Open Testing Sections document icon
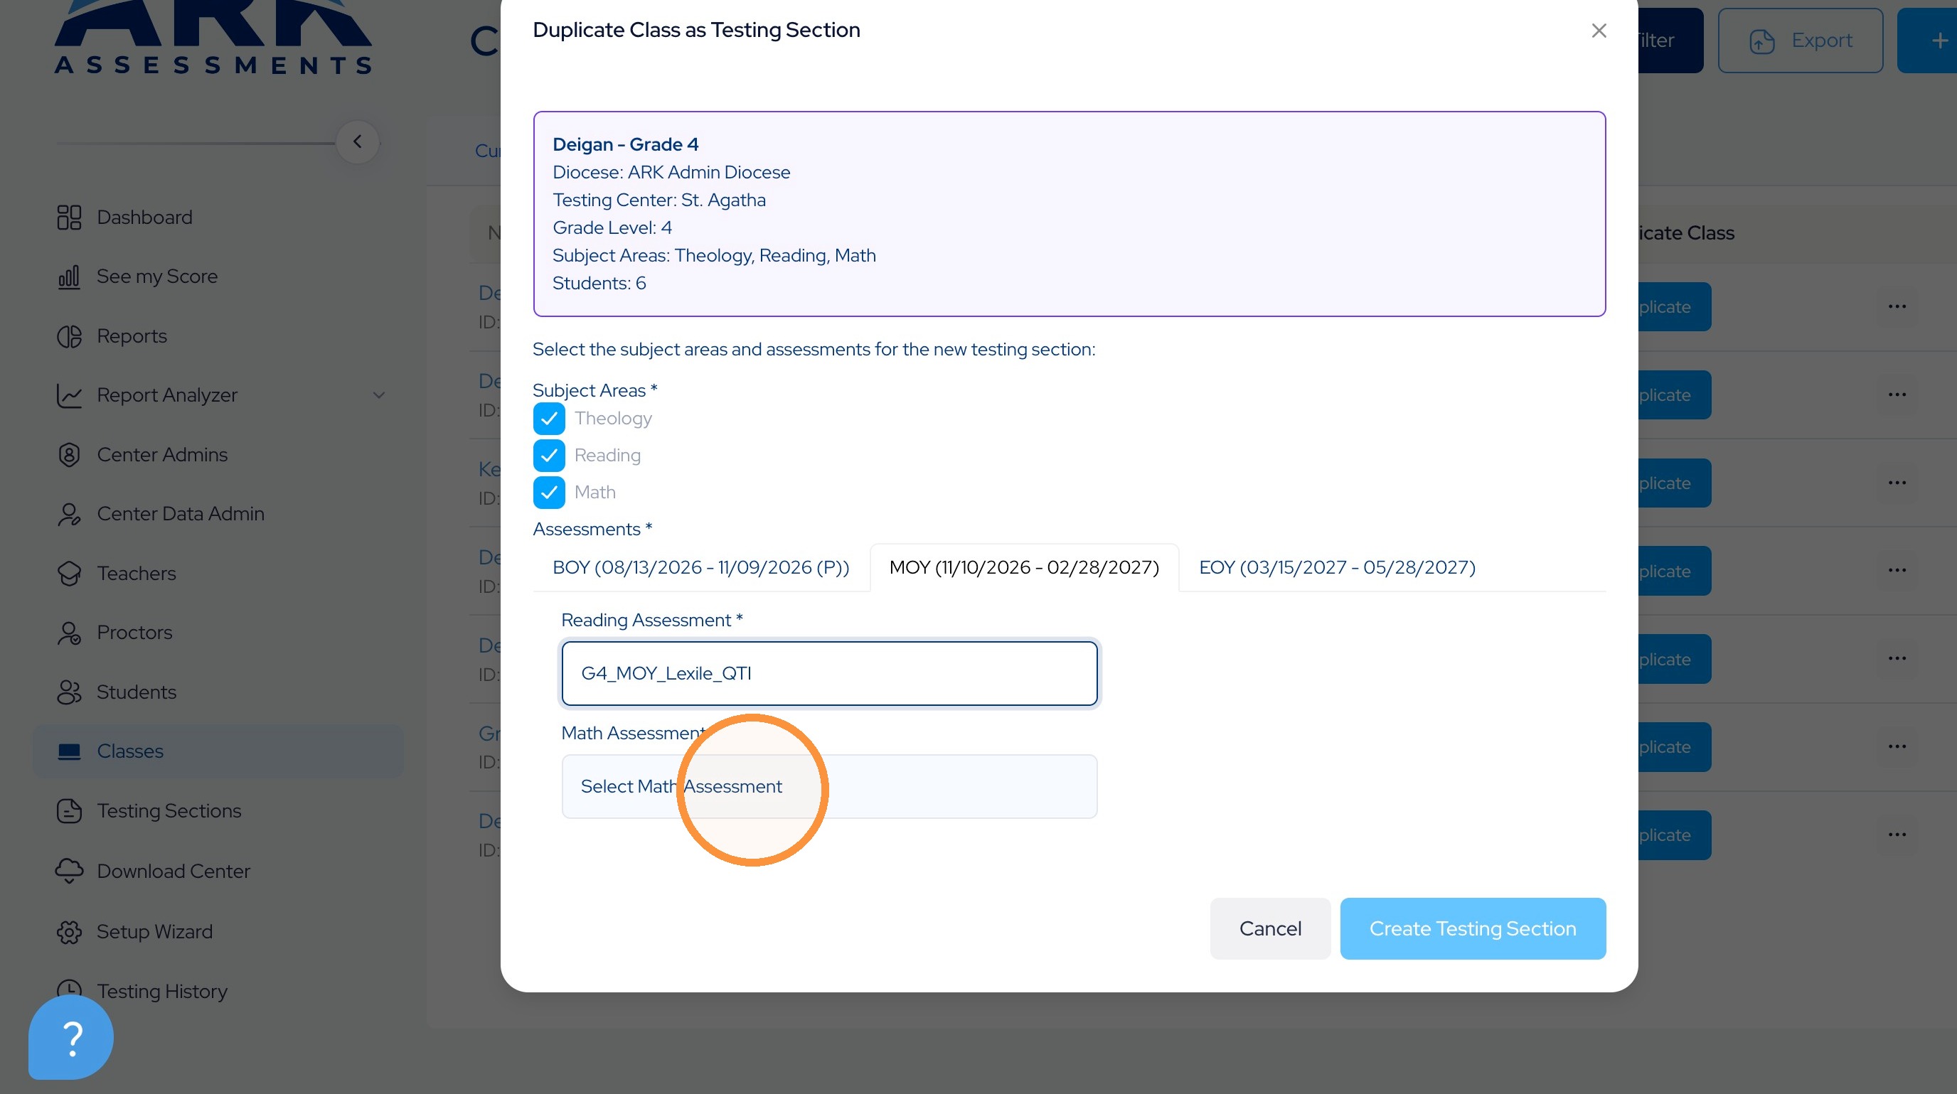Screen dimensions: 1957x1094 pyautogui.click(x=69, y=811)
